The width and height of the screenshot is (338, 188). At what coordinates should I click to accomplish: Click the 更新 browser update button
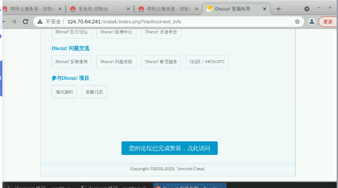pyautogui.click(x=328, y=22)
